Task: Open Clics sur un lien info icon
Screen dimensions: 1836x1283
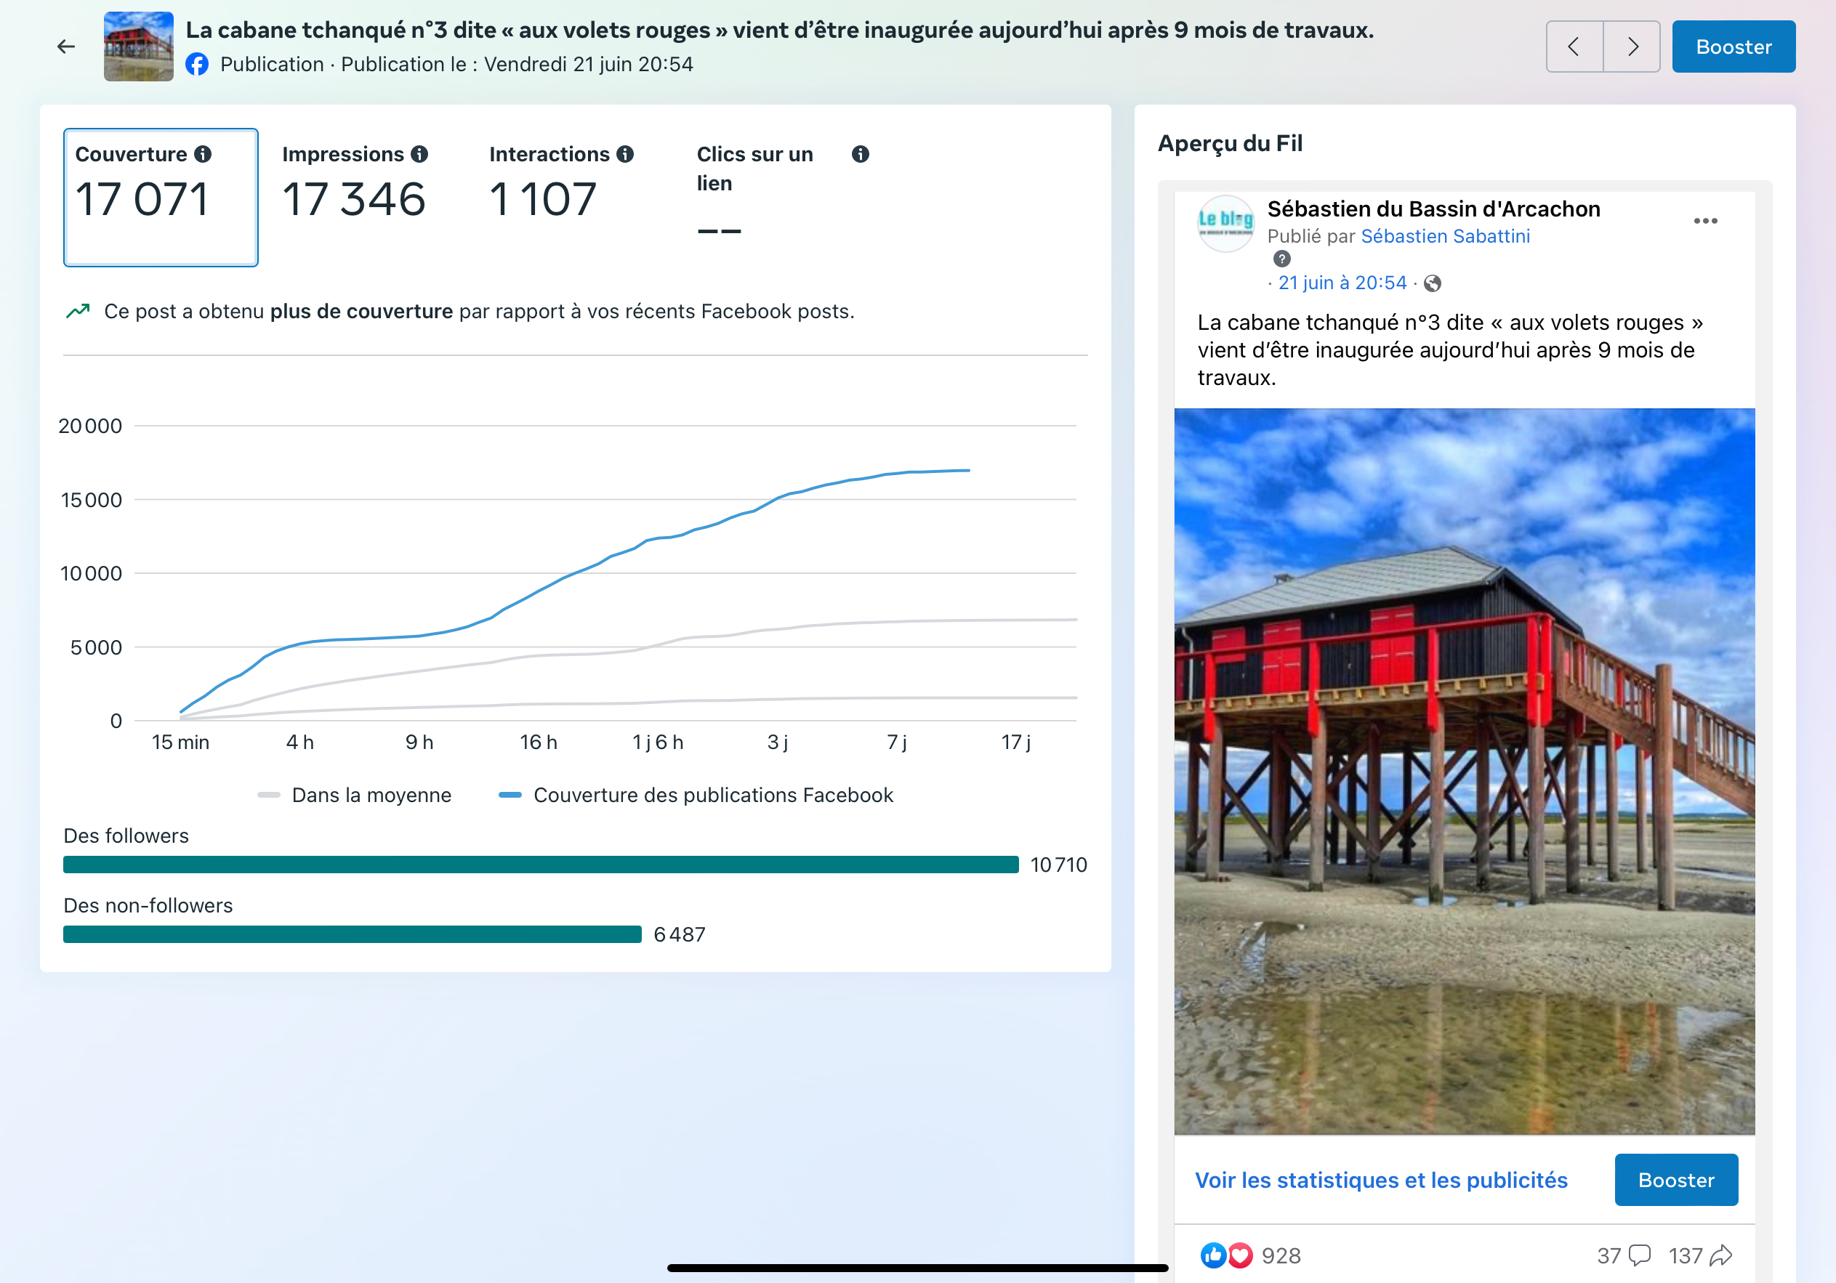Action: (861, 154)
